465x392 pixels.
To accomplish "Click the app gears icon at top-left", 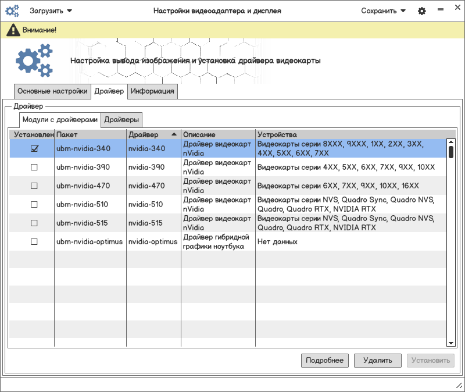I will pos(12,11).
